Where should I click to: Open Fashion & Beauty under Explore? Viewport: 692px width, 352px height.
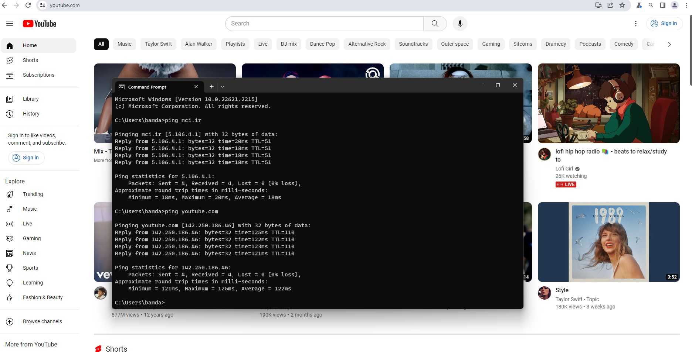coord(38,297)
